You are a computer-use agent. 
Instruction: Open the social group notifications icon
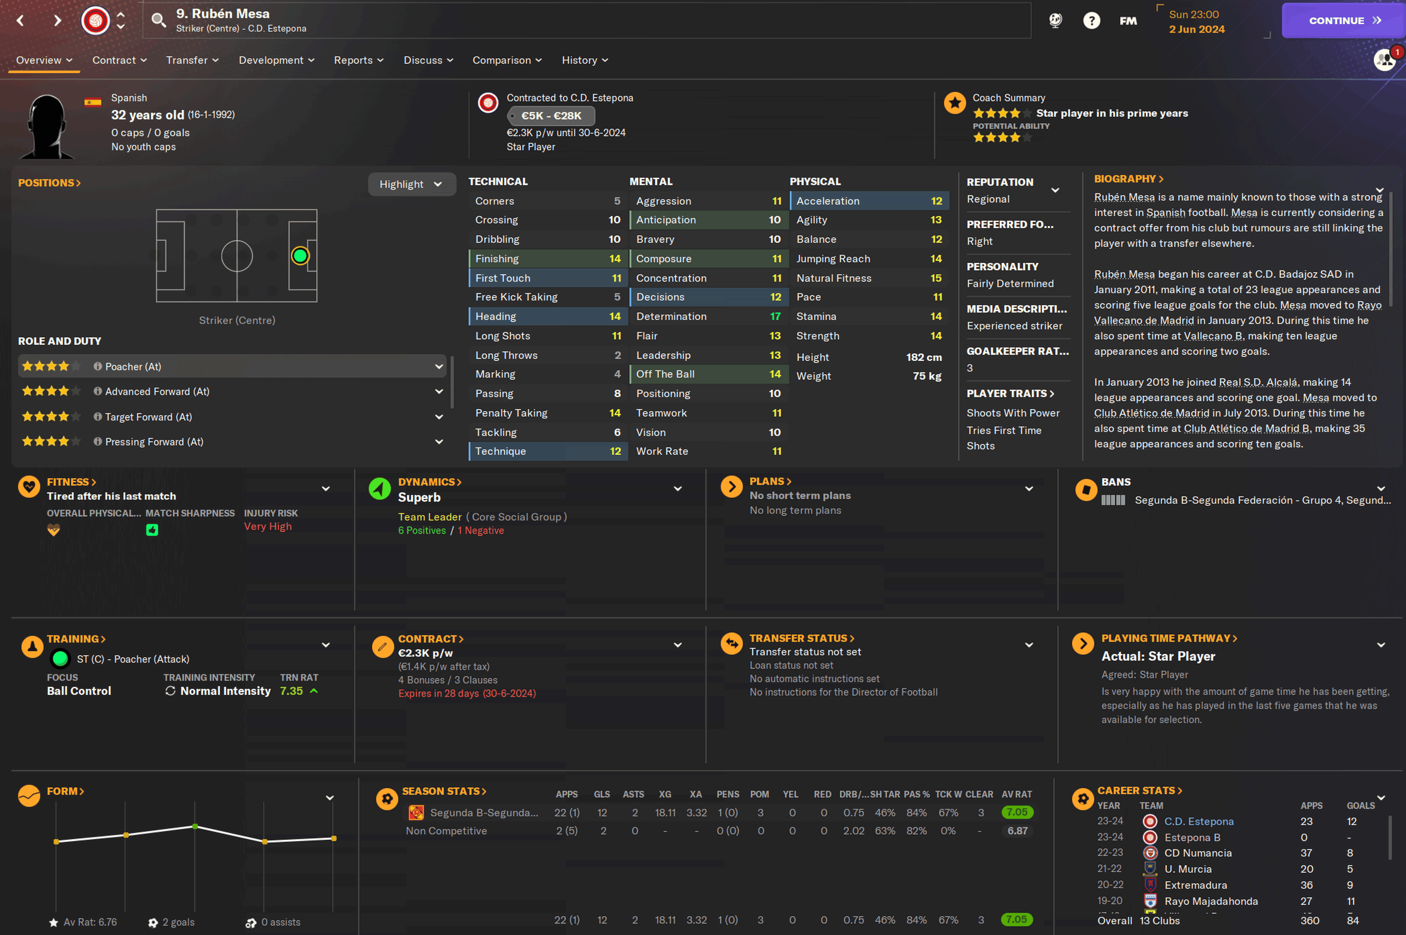[1385, 60]
